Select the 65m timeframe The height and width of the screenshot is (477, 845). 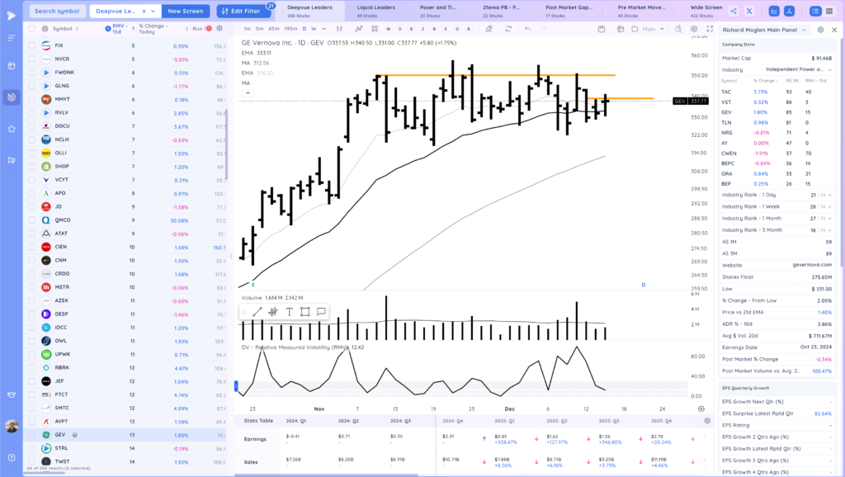tap(274, 29)
